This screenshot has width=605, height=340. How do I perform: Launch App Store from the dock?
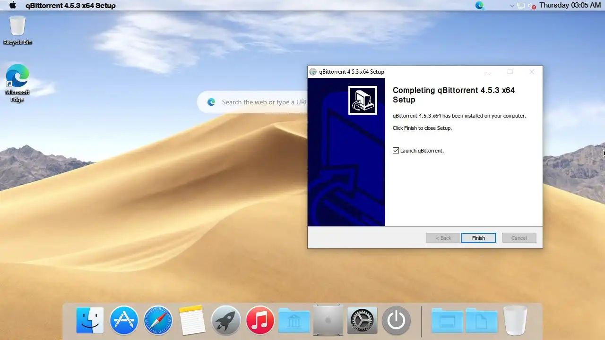point(124,321)
